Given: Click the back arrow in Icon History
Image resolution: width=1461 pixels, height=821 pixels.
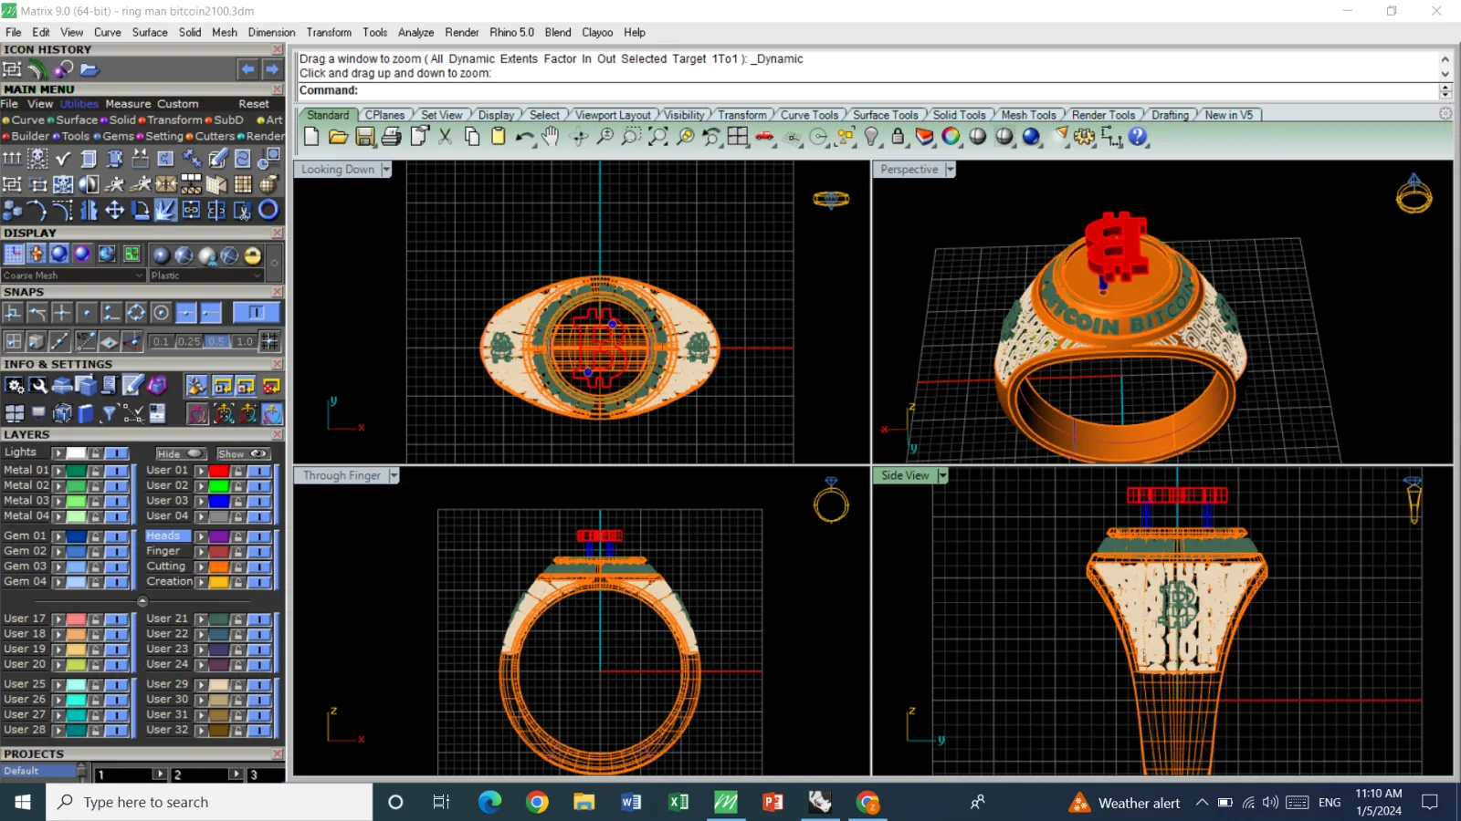Looking at the screenshot, I should click(247, 69).
